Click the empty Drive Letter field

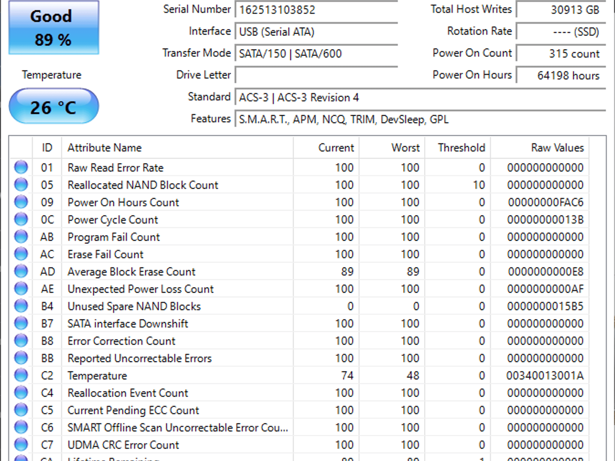316,75
